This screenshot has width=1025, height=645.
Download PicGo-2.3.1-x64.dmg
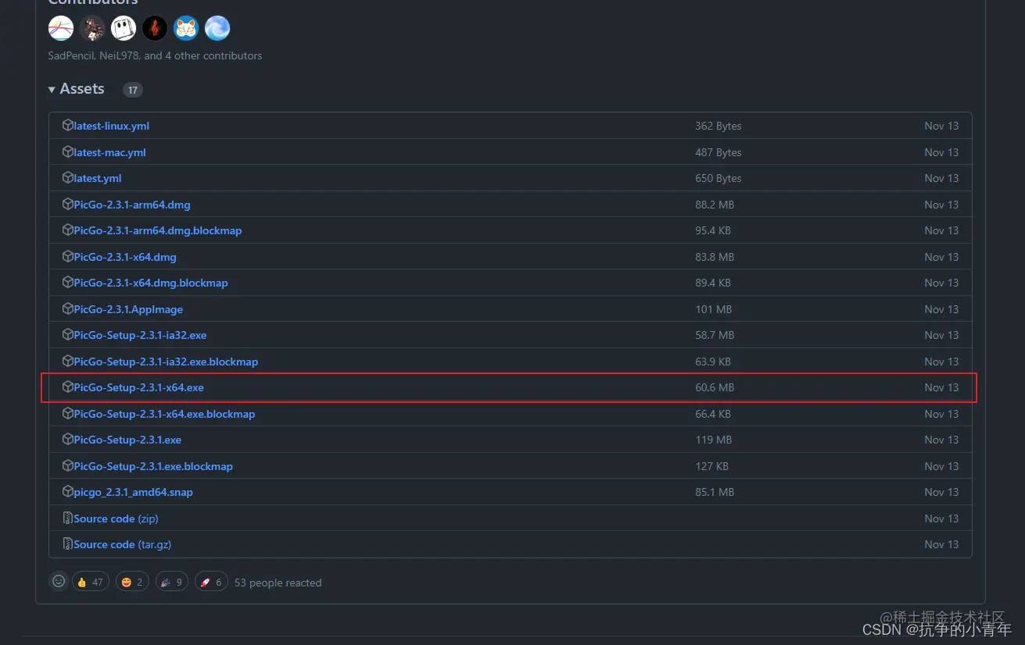(x=125, y=257)
